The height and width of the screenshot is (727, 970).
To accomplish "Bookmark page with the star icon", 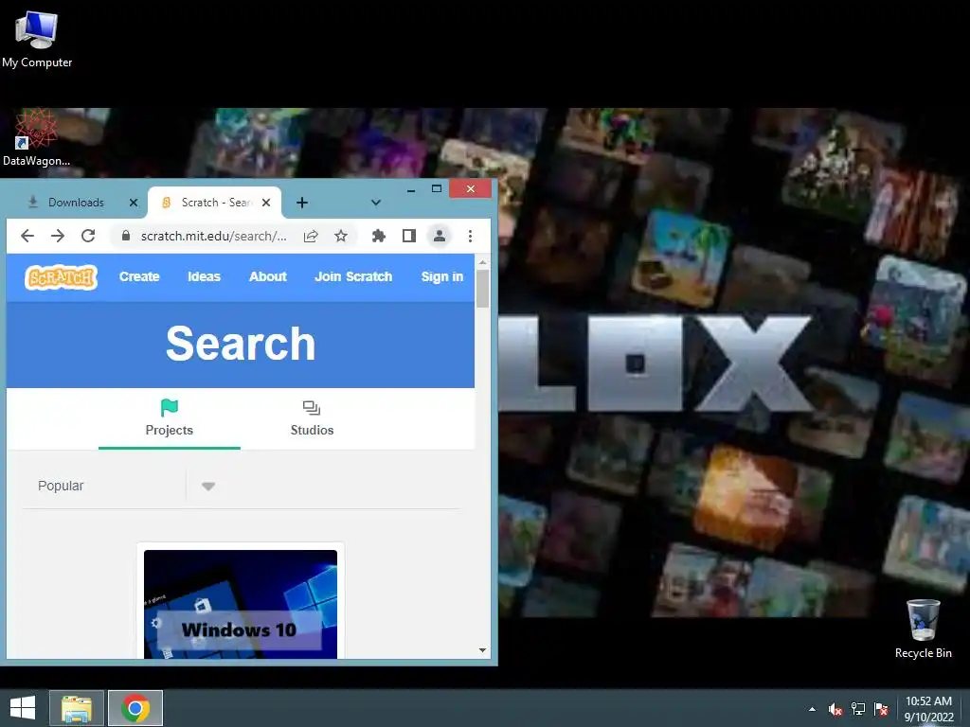I will [x=341, y=236].
